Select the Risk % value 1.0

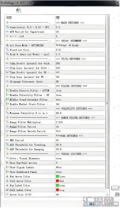tap(58, 54)
